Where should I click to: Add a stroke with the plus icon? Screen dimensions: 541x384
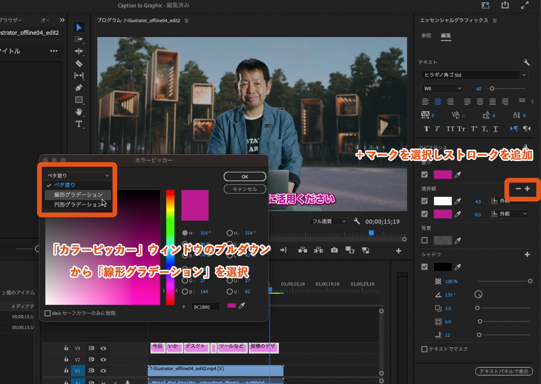click(527, 189)
